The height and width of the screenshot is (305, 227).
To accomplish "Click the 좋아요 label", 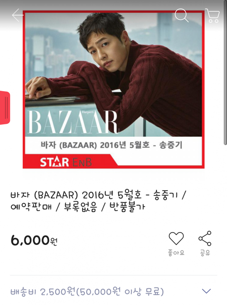I will point(176,253).
